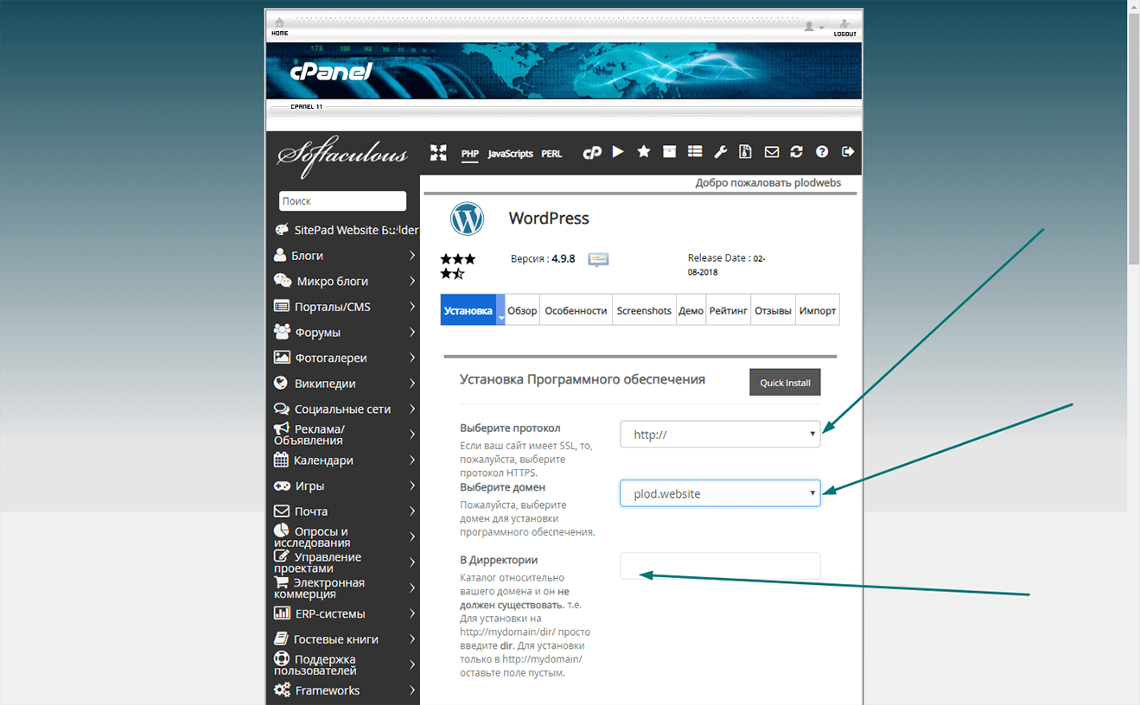The height and width of the screenshot is (705, 1140).
Task: Expand the Реклама/Объявления category
Action: click(x=345, y=435)
